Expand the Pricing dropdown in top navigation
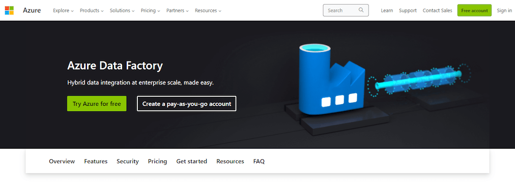The height and width of the screenshot is (182, 515). 150,11
